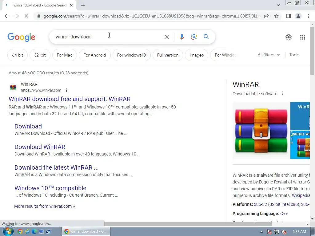Screen dimensions: 315x236
Task: Click the vertical scrollbar down arrow
Action: [x=312, y=219]
